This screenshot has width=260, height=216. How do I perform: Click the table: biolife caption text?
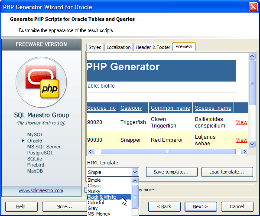(101, 86)
